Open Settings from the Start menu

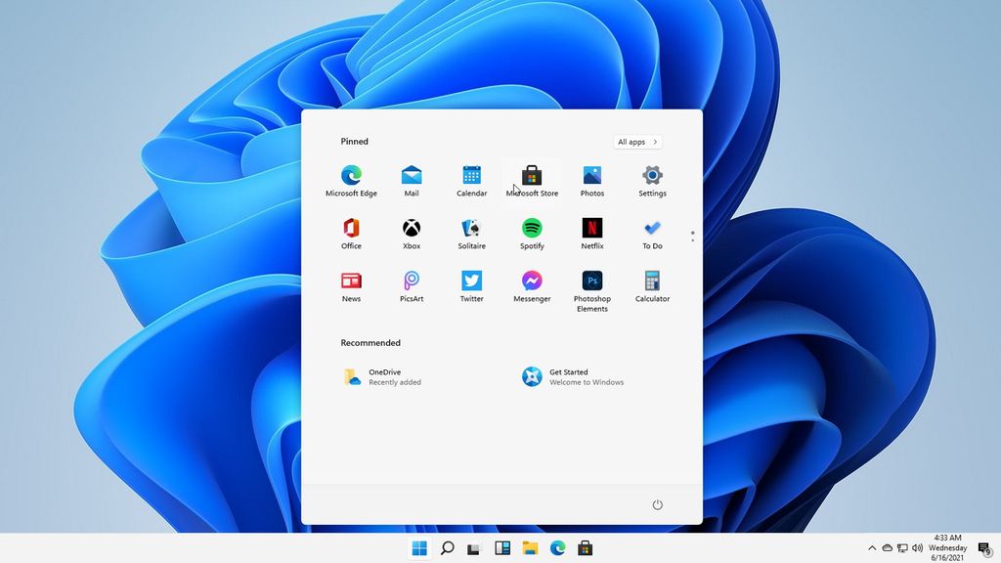point(651,174)
